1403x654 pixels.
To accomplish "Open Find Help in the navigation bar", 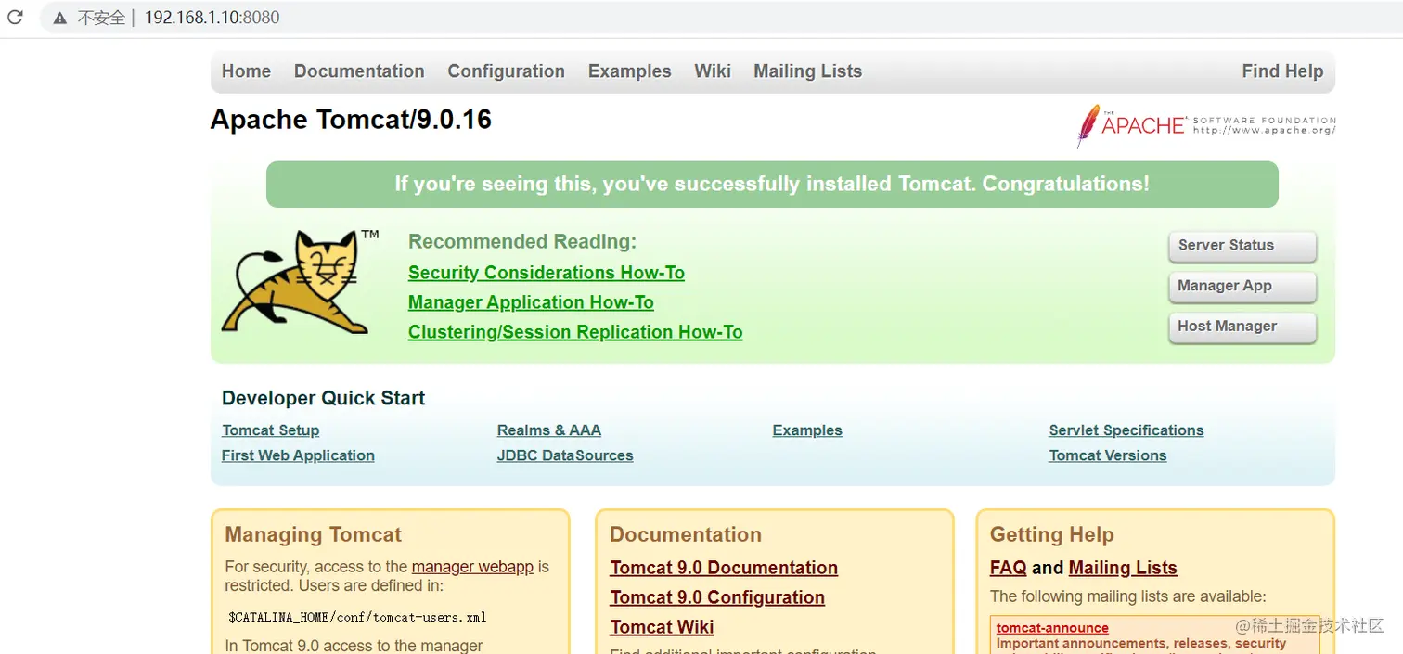I will coord(1282,71).
